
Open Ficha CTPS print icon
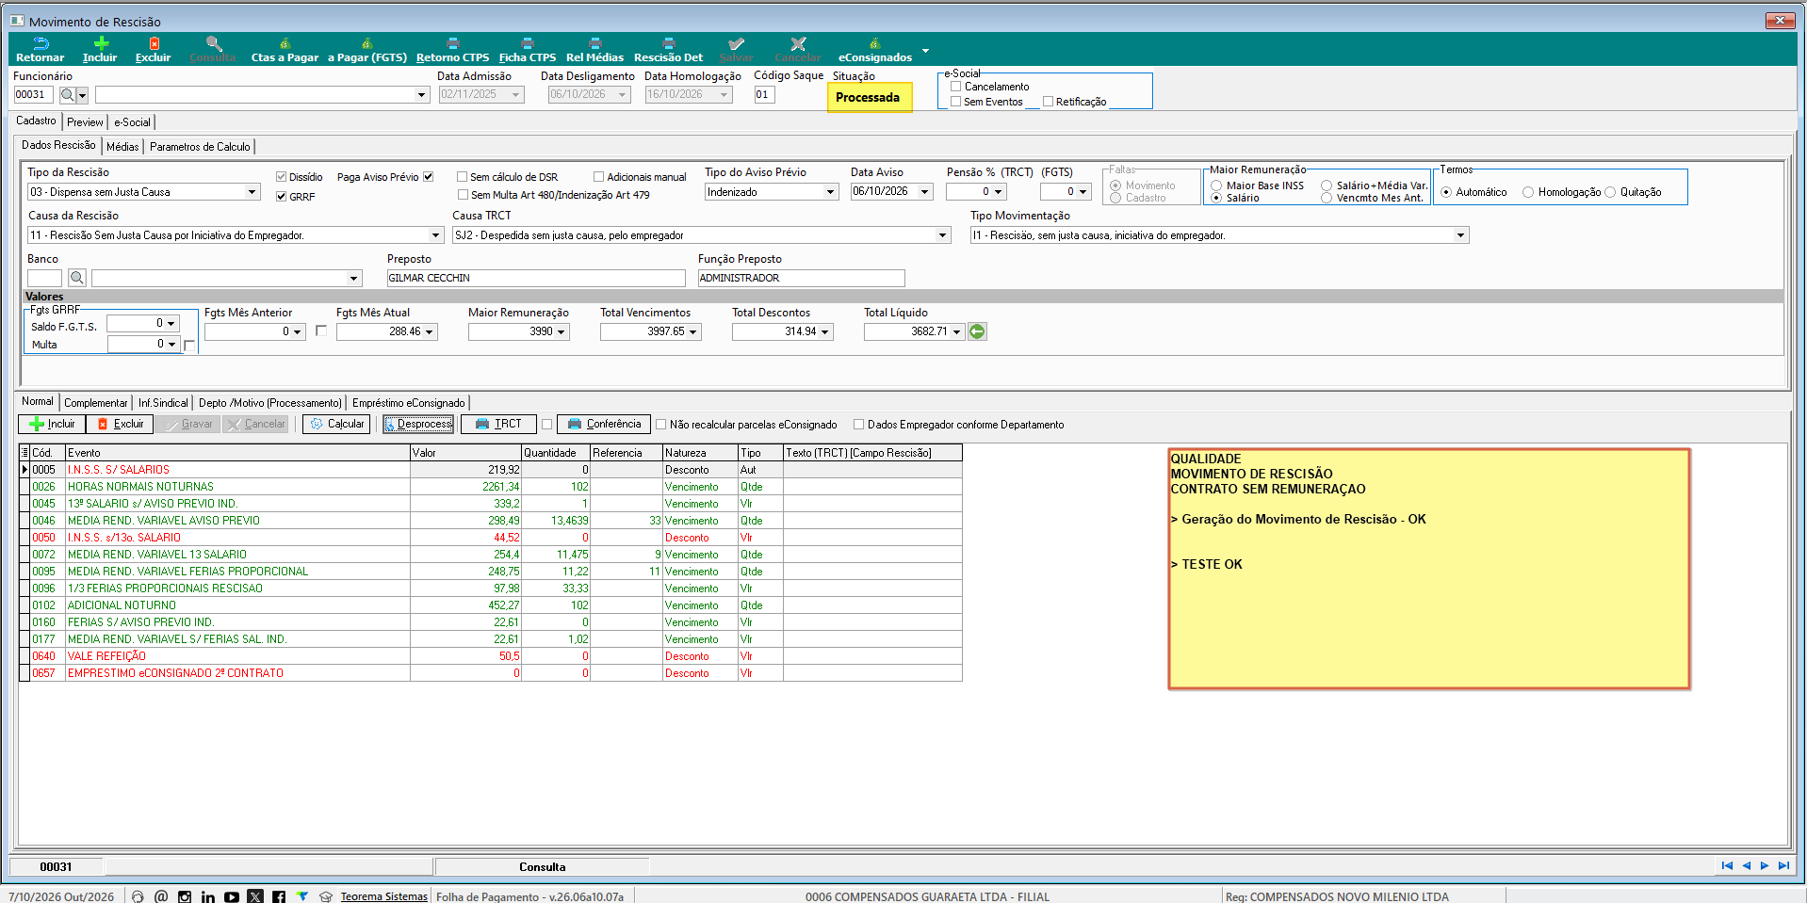(x=528, y=43)
